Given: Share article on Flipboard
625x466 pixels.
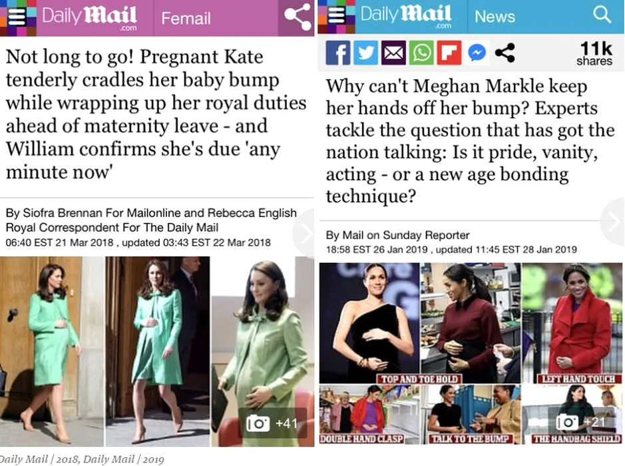Looking at the screenshot, I should tap(449, 52).
